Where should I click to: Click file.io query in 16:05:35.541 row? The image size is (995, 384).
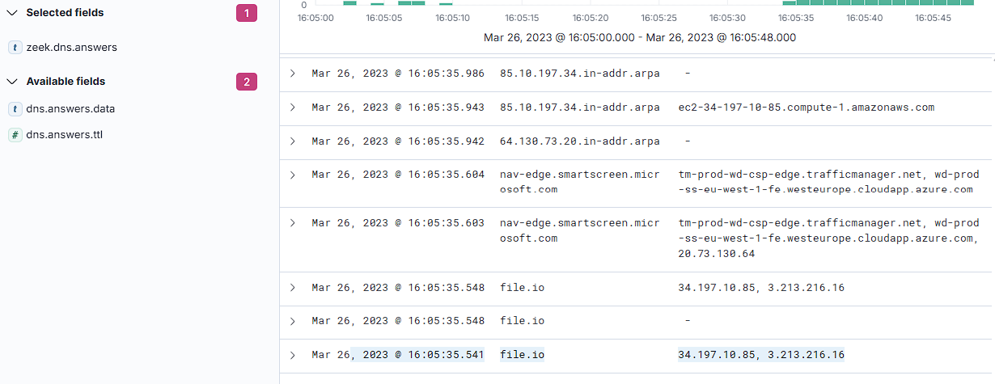523,355
